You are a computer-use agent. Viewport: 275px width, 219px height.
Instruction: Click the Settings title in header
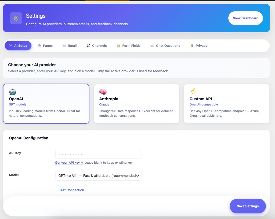click(36, 16)
